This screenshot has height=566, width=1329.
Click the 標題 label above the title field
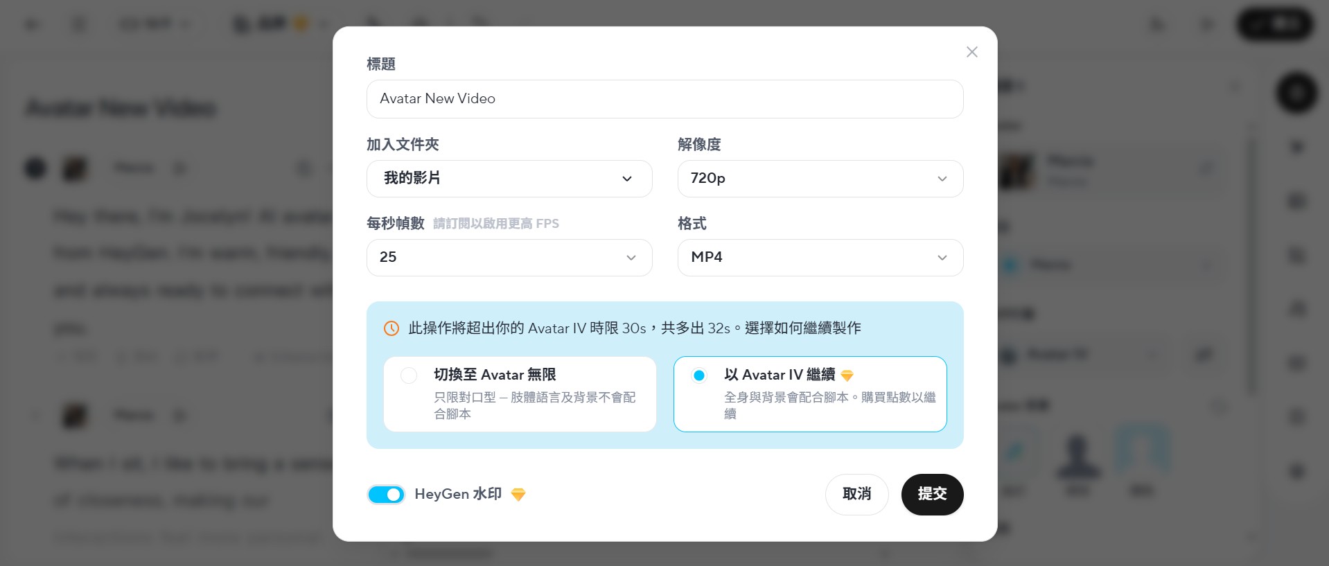click(381, 64)
